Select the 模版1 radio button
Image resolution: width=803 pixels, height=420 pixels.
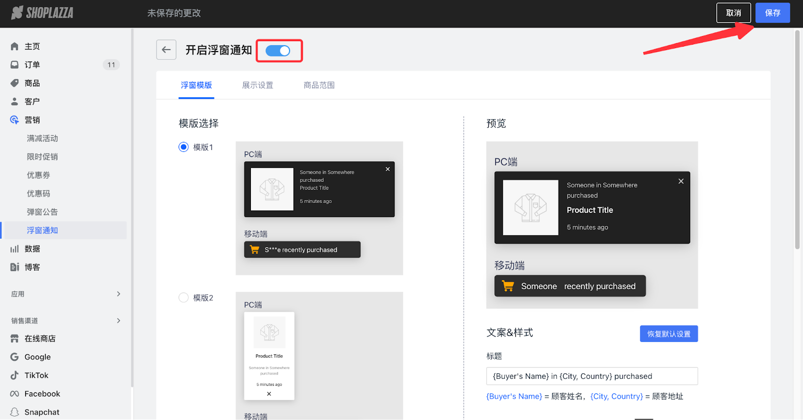coord(184,147)
